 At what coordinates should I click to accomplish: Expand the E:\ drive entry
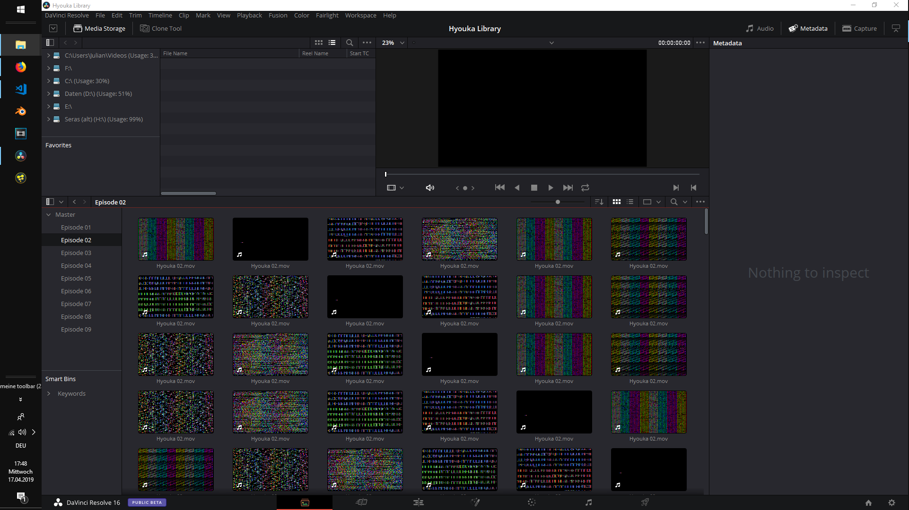tap(48, 106)
